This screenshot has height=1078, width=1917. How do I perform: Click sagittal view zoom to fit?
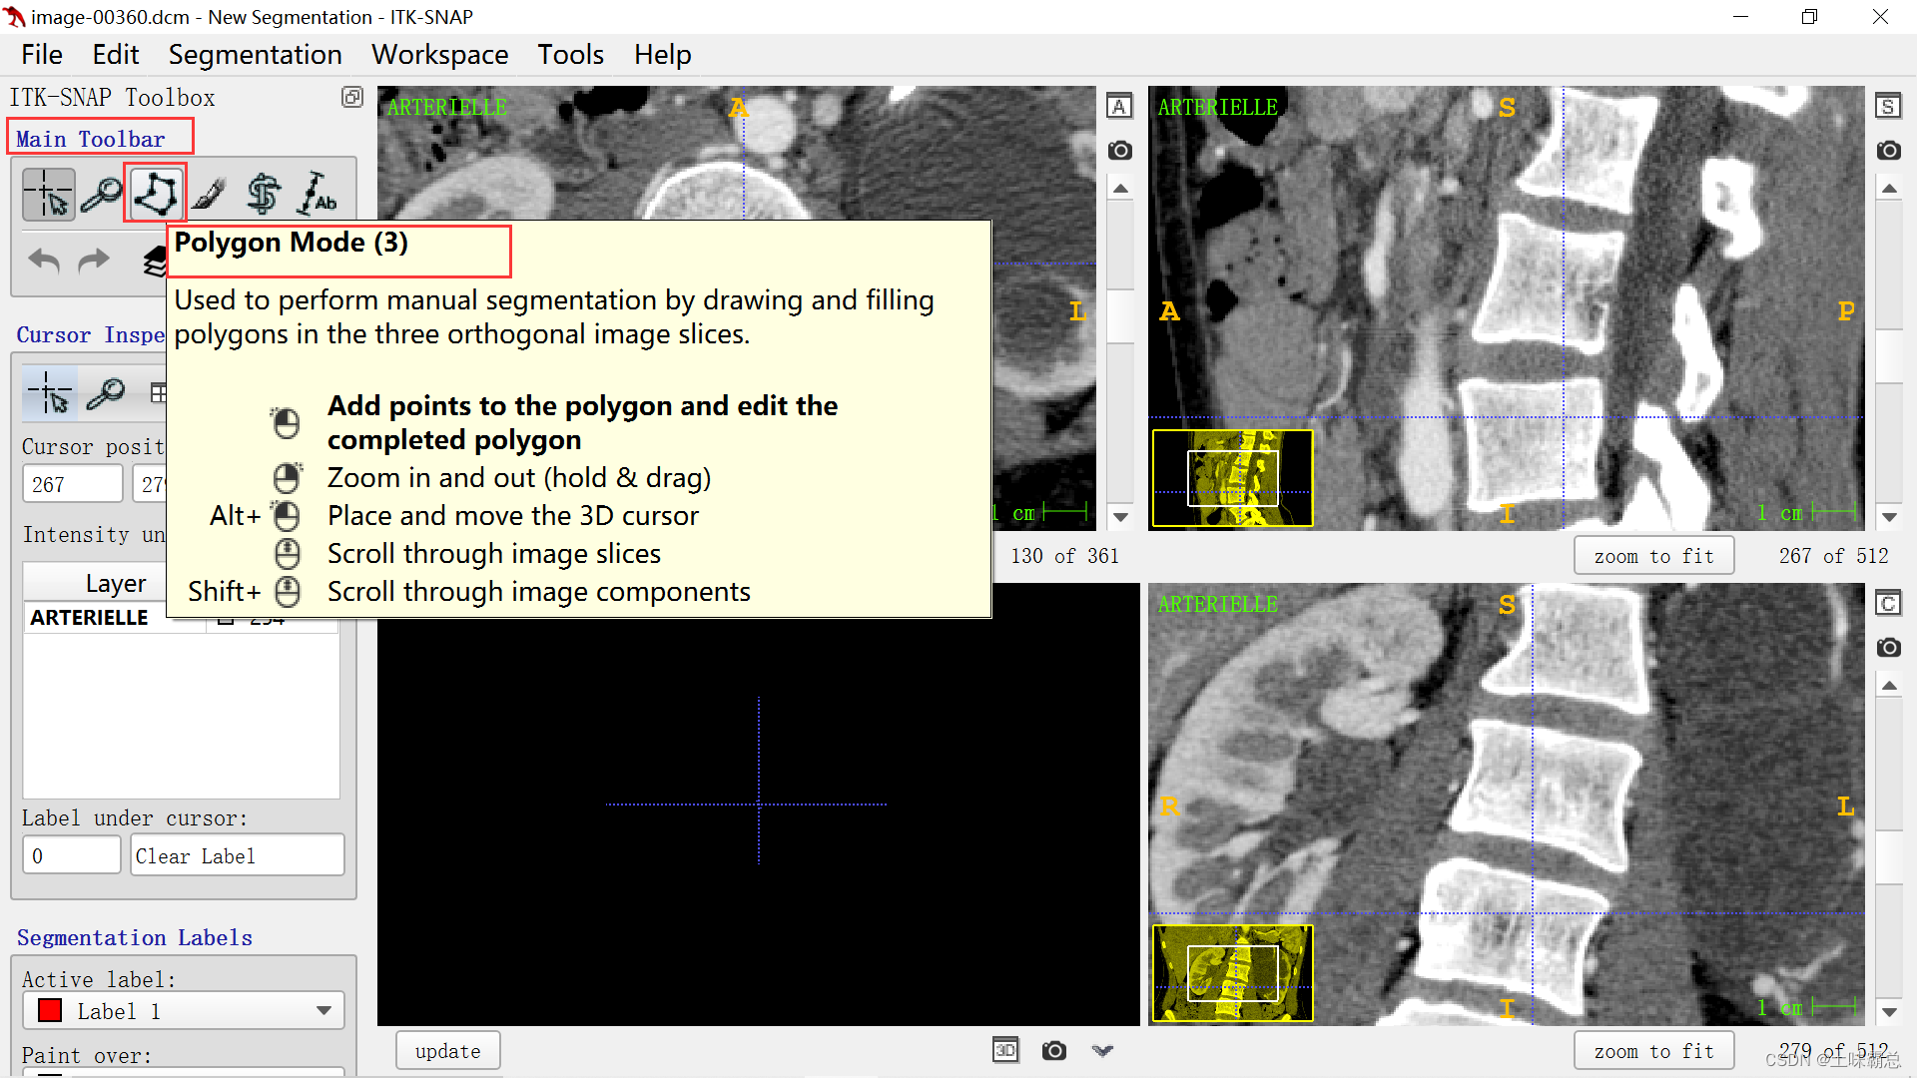point(1653,556)
